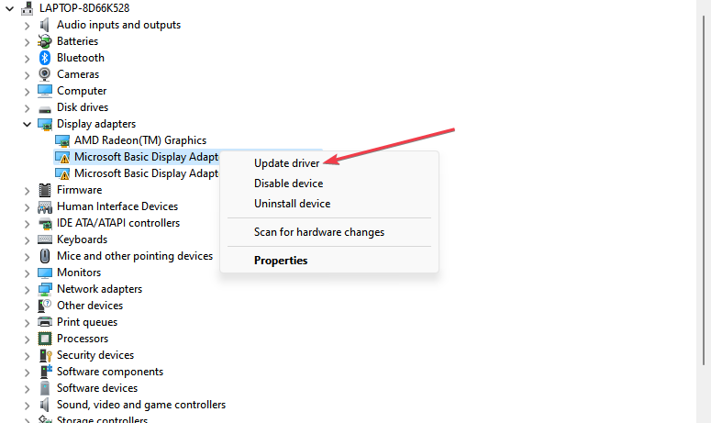
Task: Click the Software components icon
Action: click(x=45, y=372)
